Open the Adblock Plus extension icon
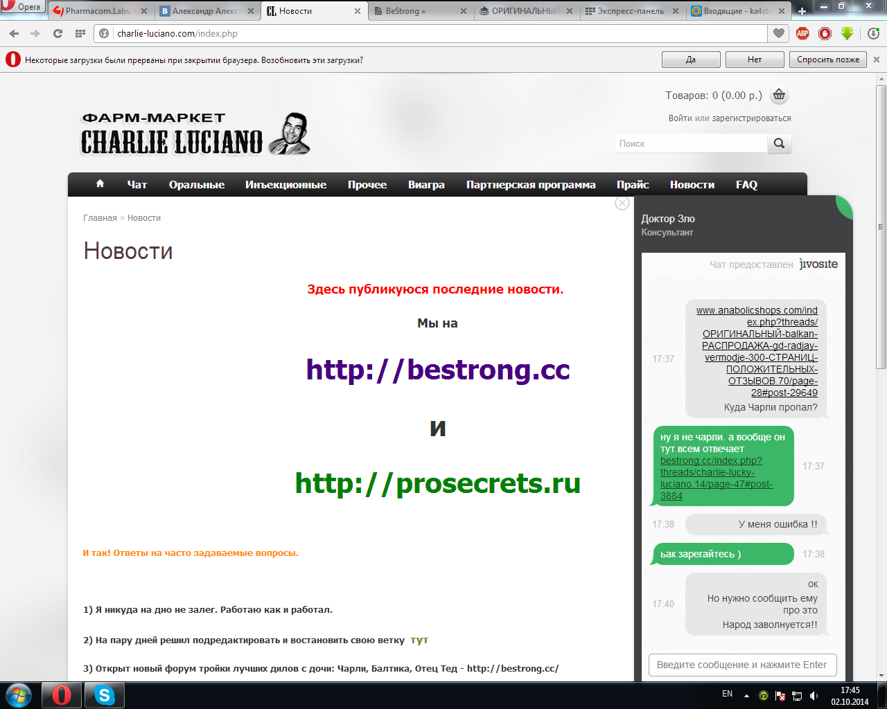Viewport: 887px width, 709px height. point(802,33)
